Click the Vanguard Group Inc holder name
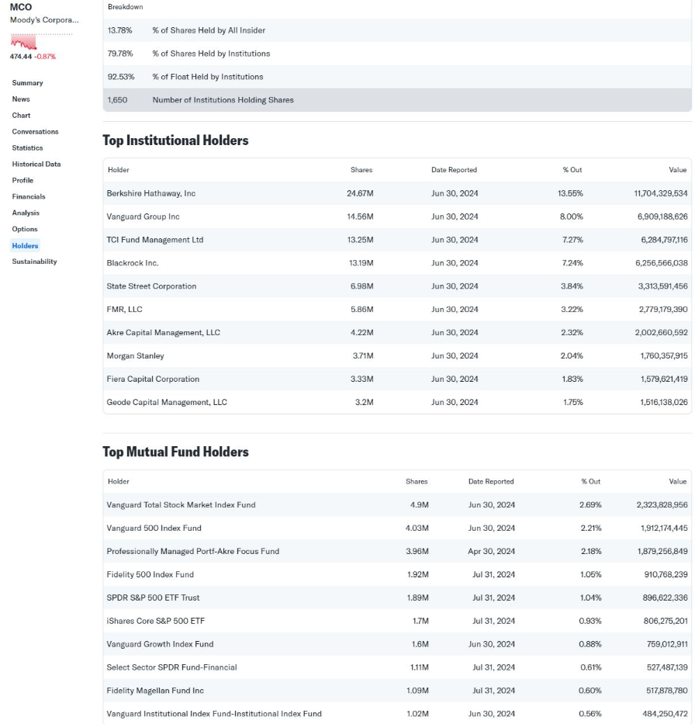 point(143,217)
